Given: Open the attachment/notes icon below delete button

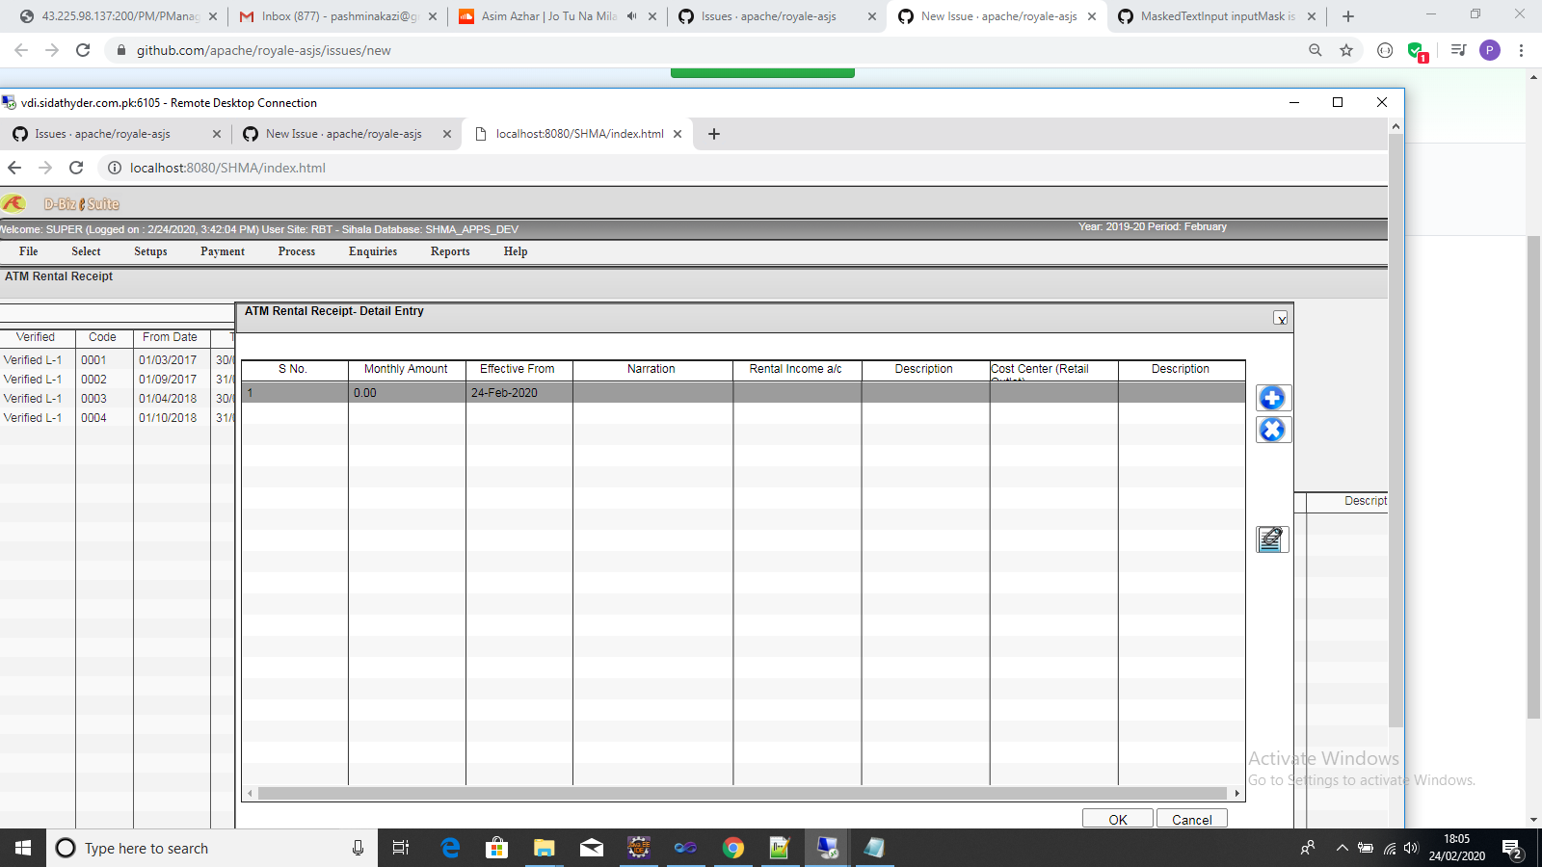Looking at the screenshot, I should (x=1271, y=539).
